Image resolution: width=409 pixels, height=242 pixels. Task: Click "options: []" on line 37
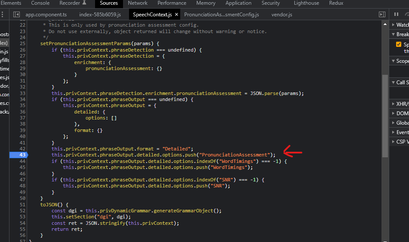(101, 118)
